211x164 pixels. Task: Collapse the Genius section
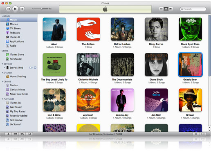tap(2, 81)
